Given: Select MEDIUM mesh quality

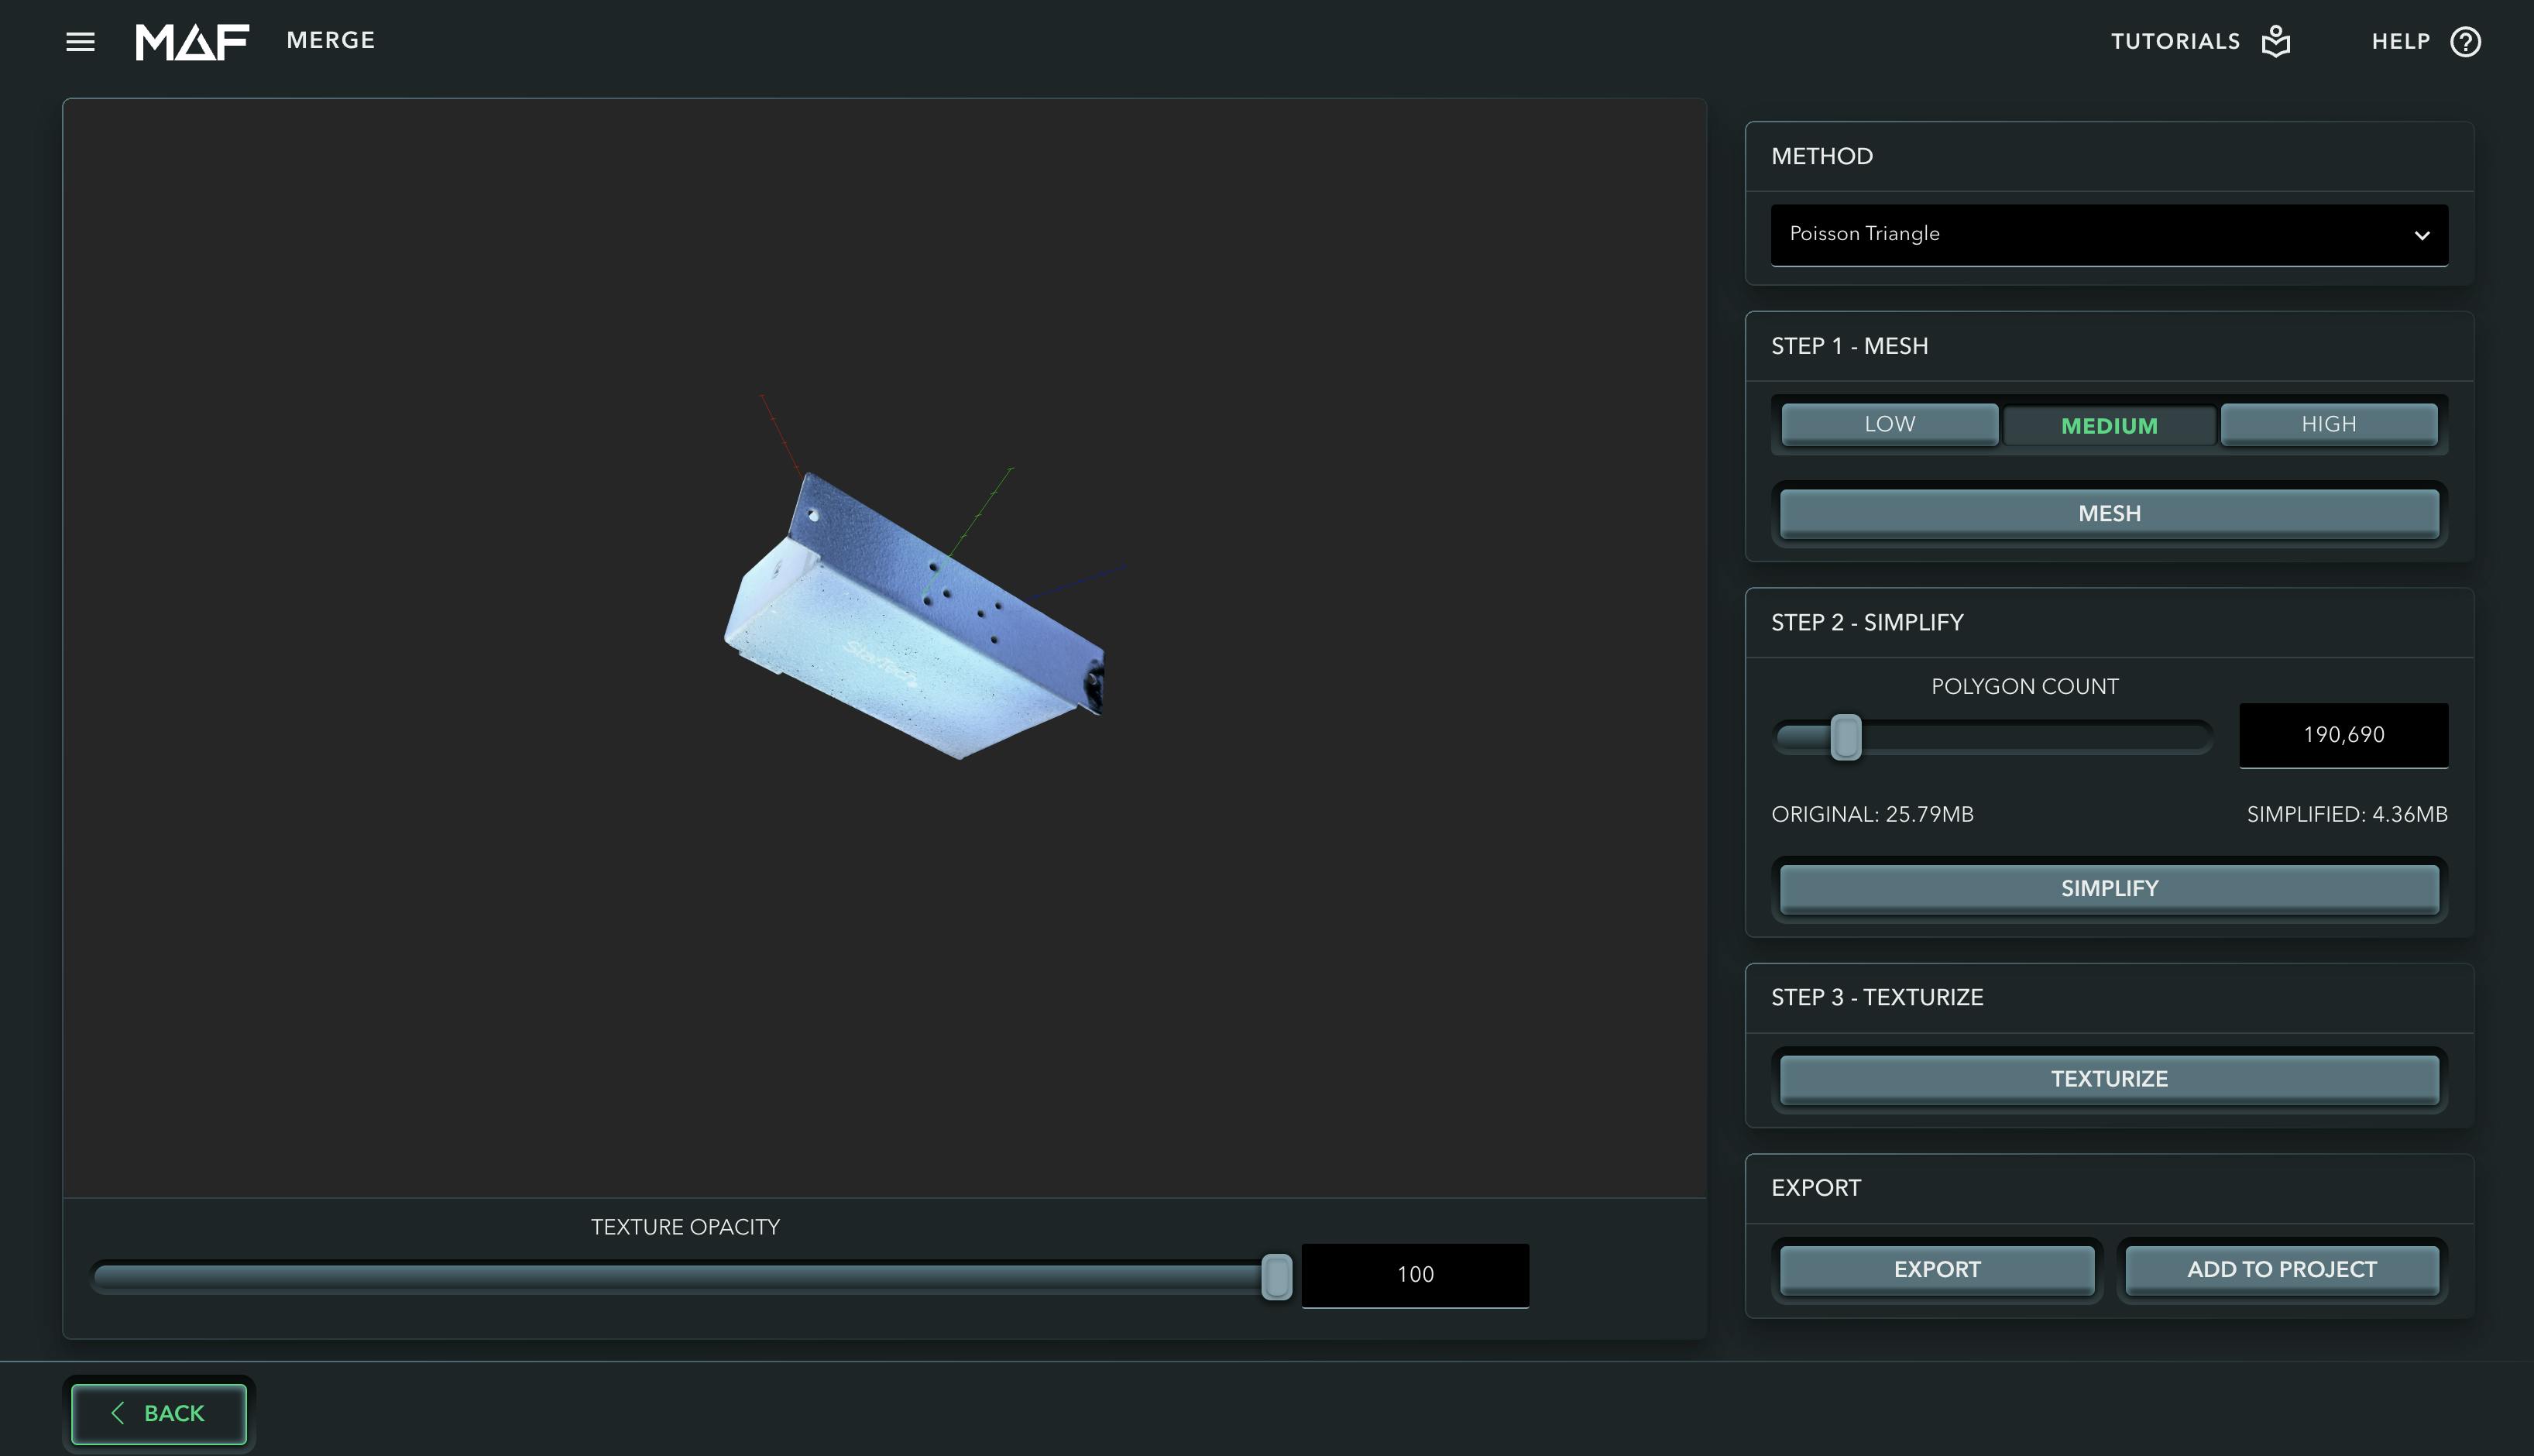Looking at the screenshot, I should [2109, 426].
